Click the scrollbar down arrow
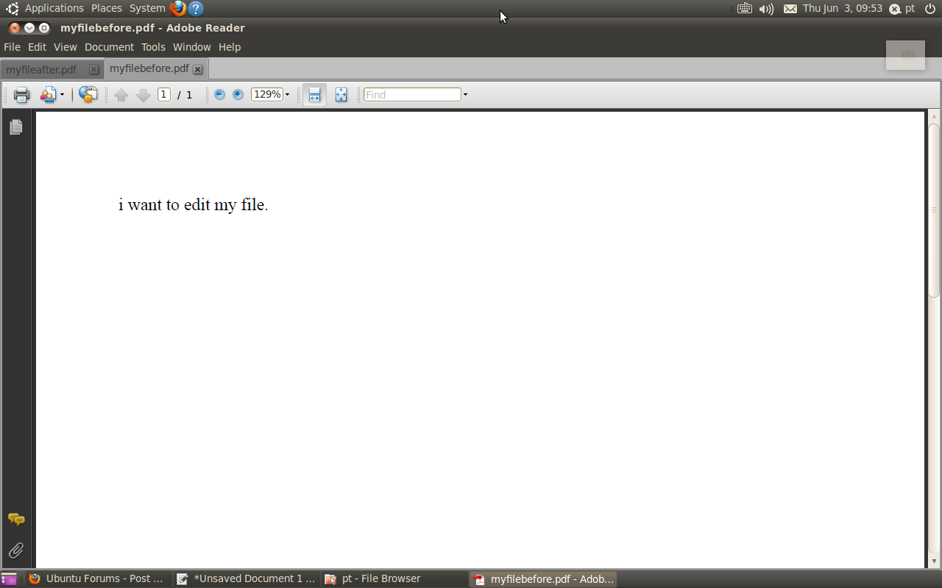 (x=934, y=562)
